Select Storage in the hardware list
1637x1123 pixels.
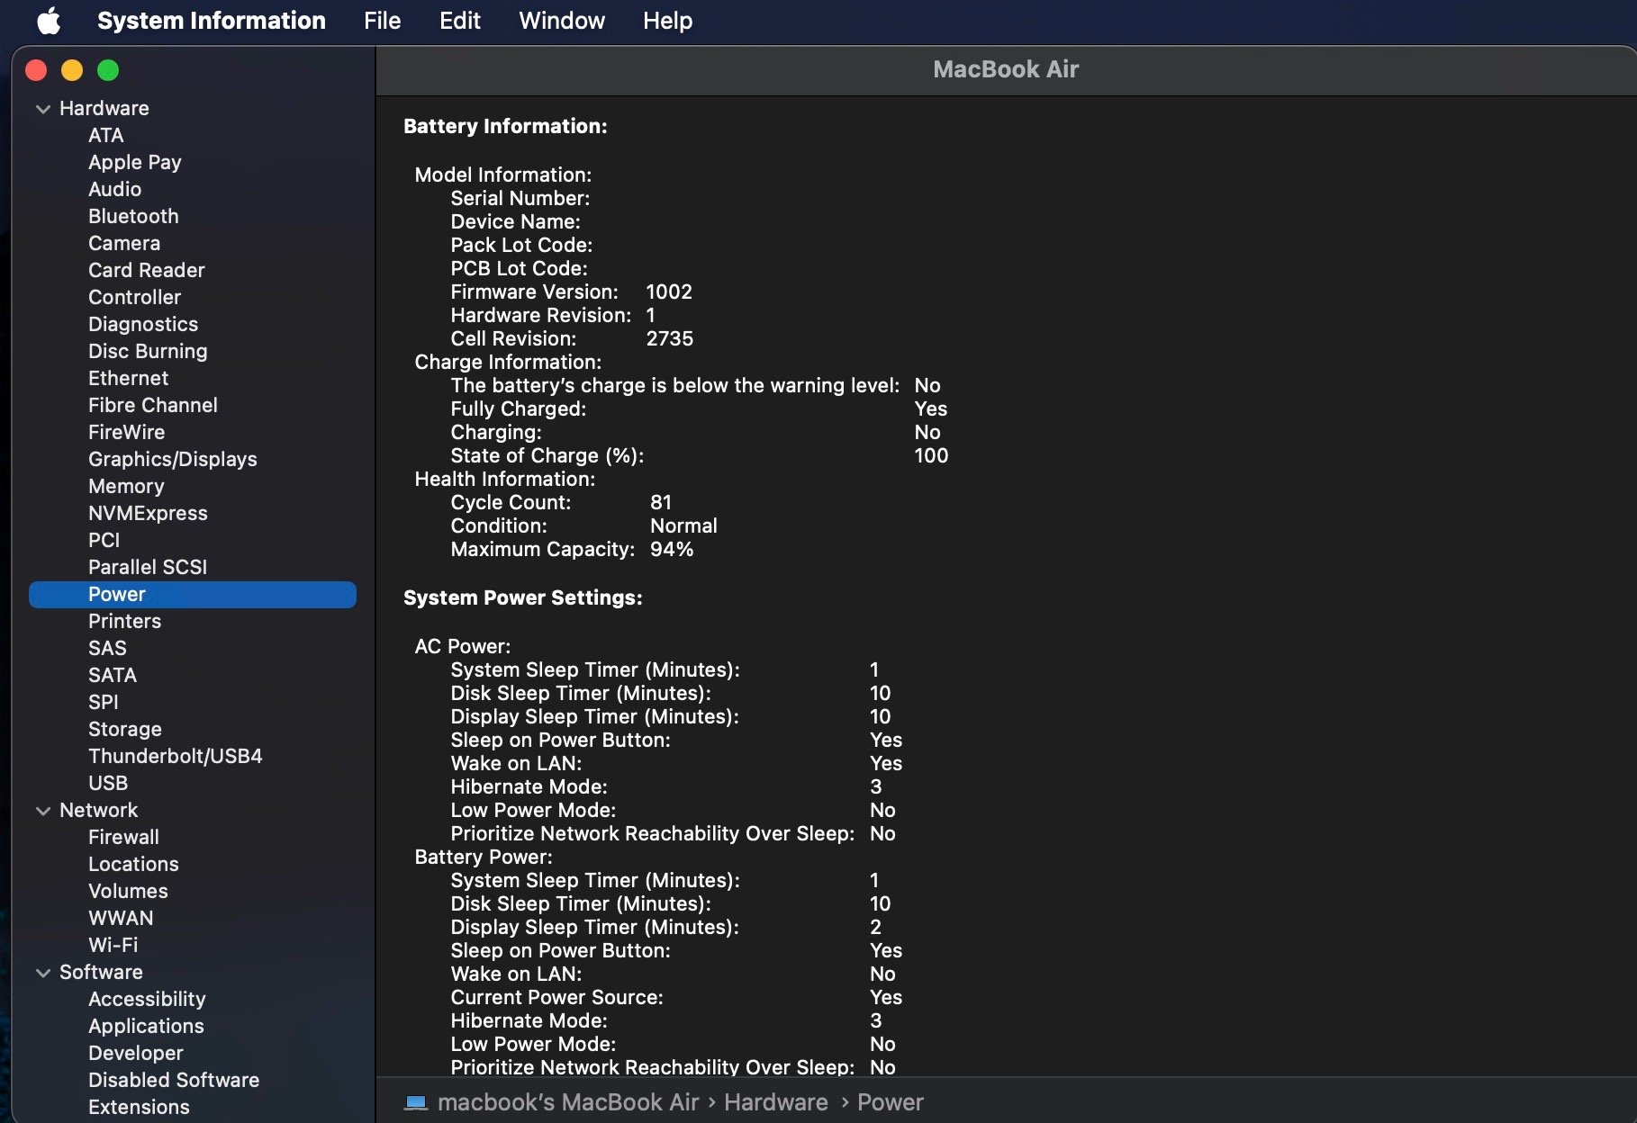124,729
